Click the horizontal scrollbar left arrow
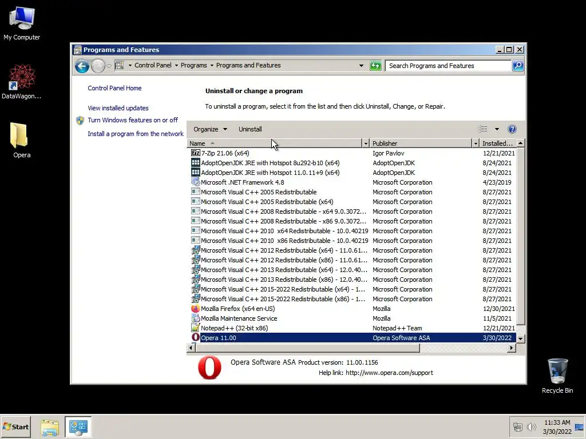586x439 pixels. pos(191,348)
